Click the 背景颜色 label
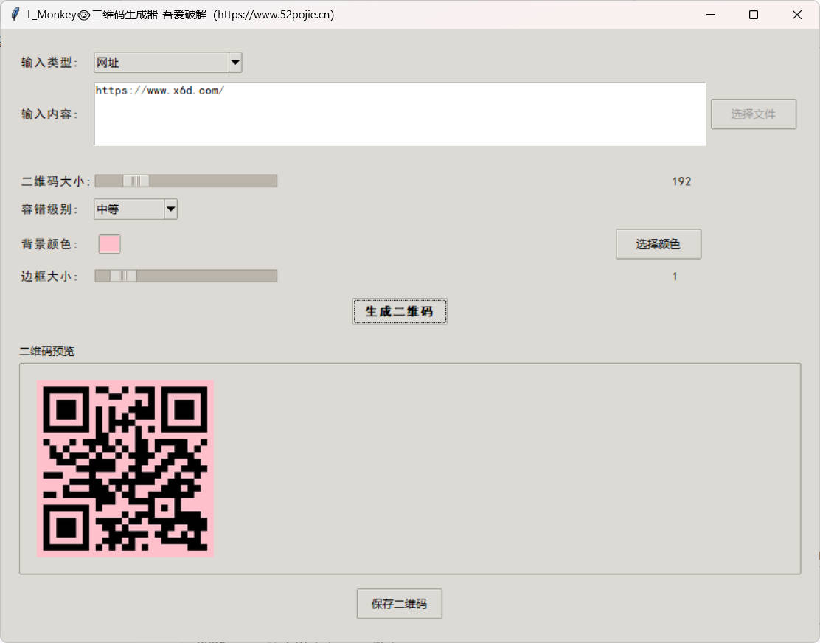This screenshot has width=820, height=643. [49, 244]
